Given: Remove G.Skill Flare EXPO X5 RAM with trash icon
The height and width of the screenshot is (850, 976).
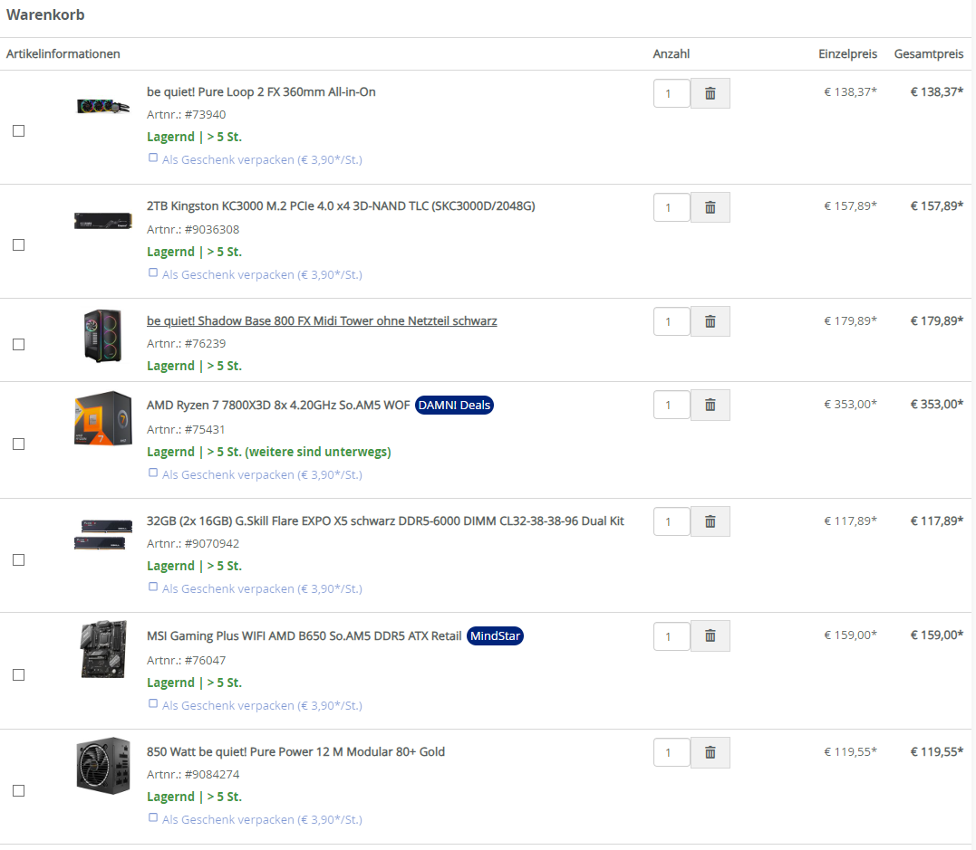Looking at the screenshot, I should click(x=710, y=521).
